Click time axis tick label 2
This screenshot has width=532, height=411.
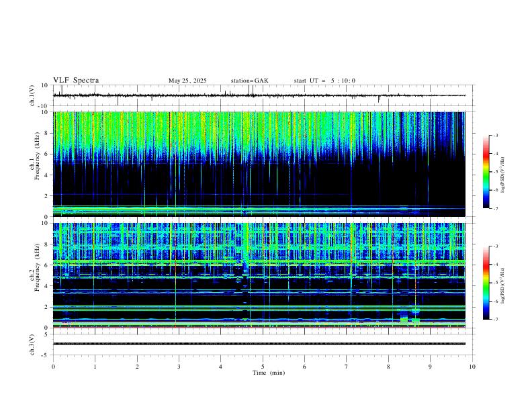(137, 367)
